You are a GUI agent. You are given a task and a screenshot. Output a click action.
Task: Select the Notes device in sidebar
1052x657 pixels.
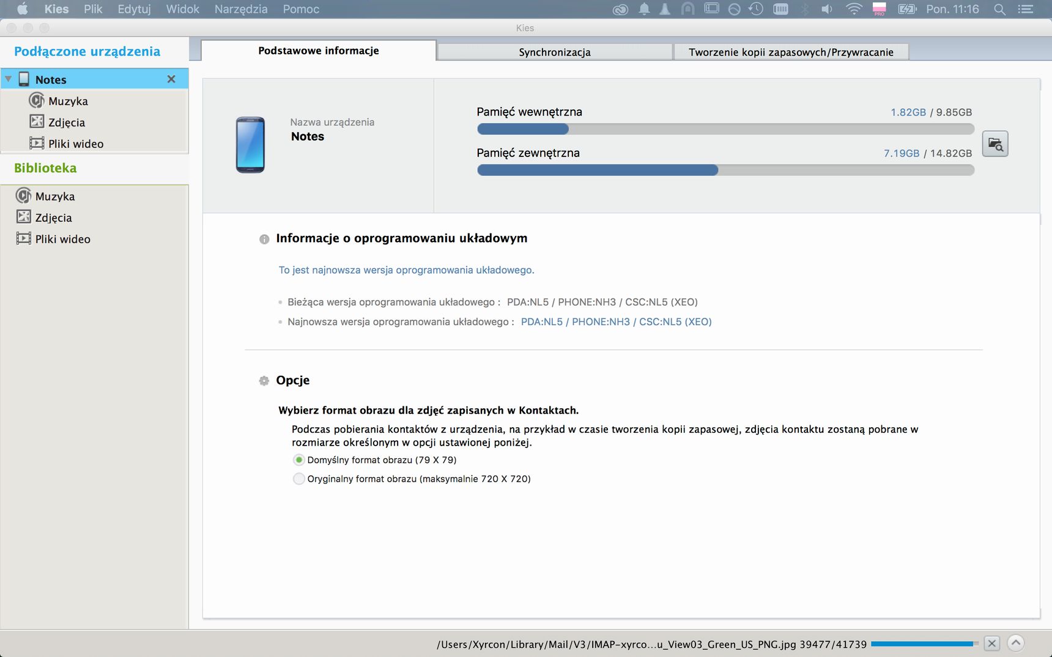95,79
